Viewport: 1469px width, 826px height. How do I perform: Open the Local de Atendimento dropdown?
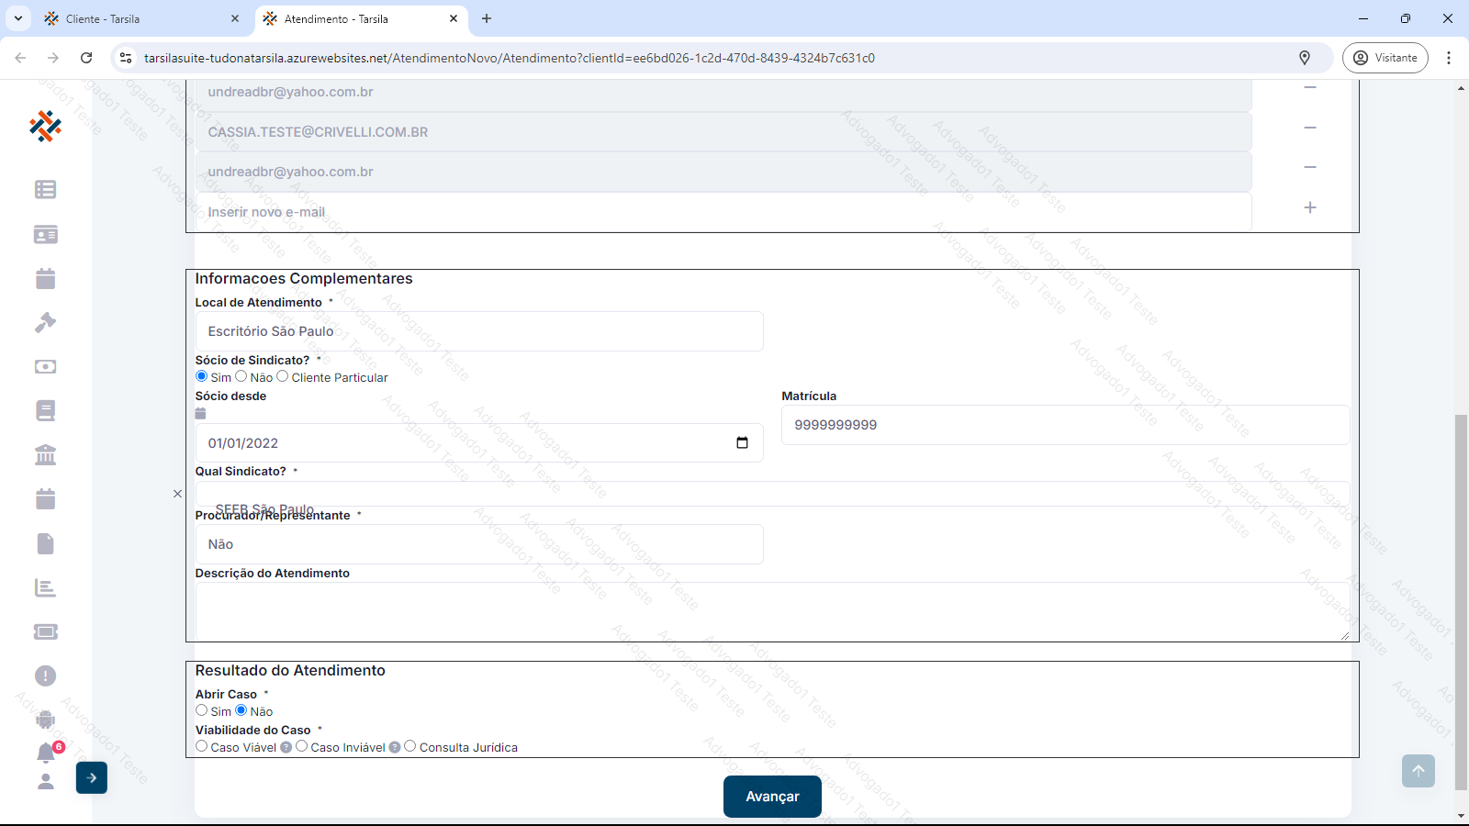(478, 331)
